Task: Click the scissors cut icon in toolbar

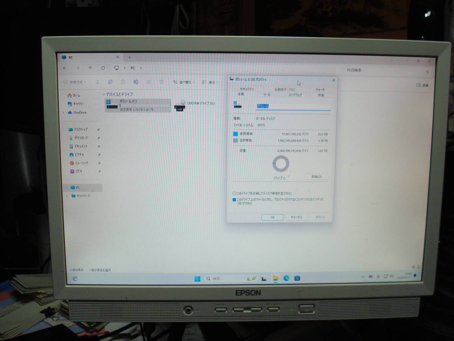Action: 97,82
